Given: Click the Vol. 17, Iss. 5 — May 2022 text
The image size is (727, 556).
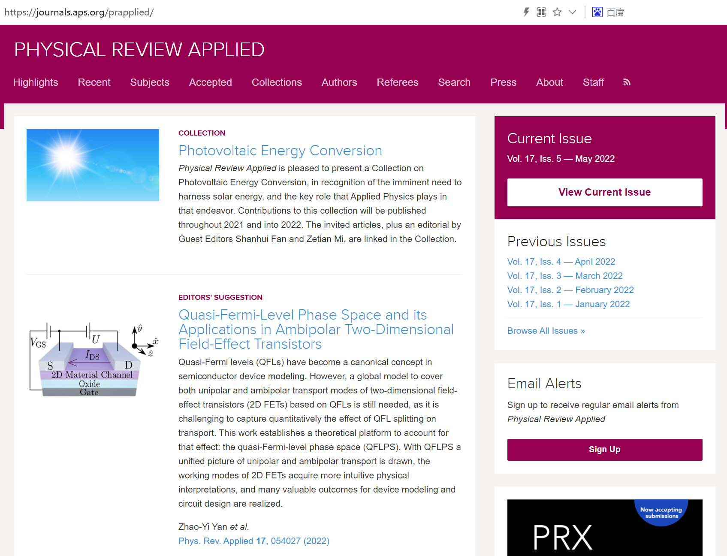Looking at the screenshot, I should [561, 159].
